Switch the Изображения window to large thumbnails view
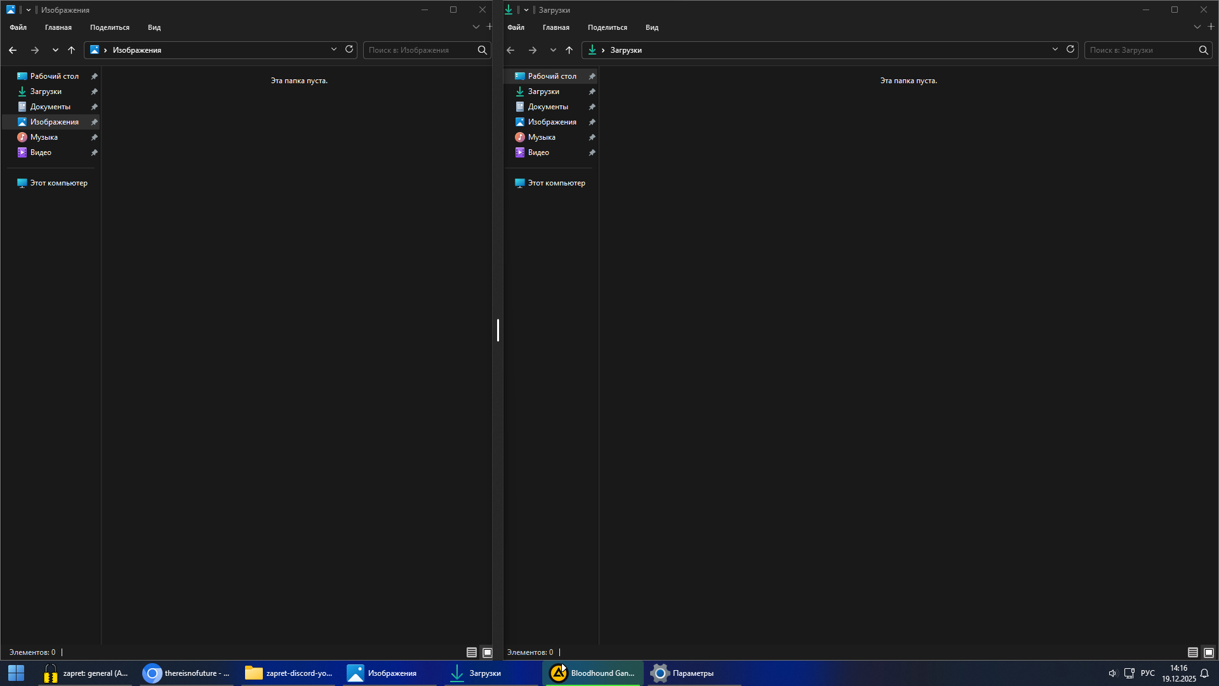The image size is (1219, 686). point(488,652)
